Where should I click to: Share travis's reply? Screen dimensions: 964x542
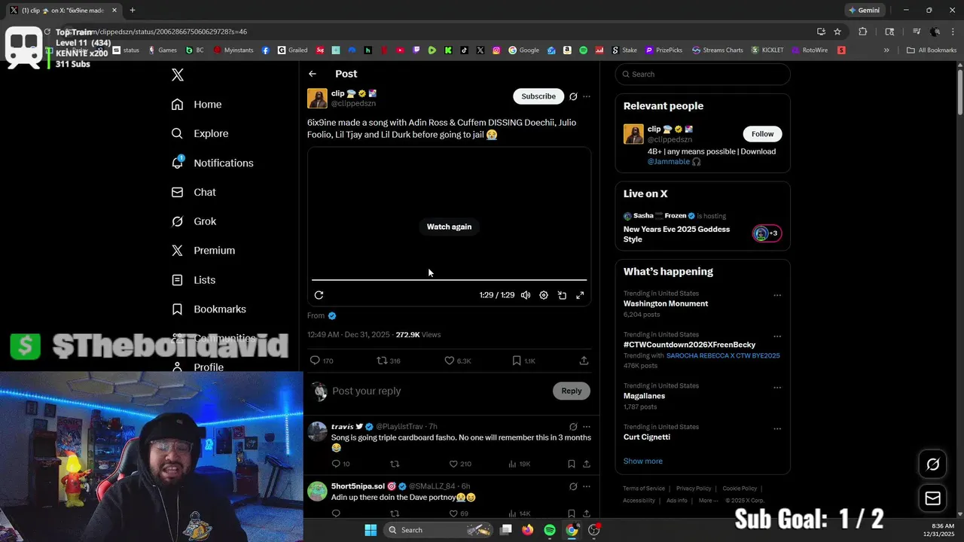tap(587, 464)
